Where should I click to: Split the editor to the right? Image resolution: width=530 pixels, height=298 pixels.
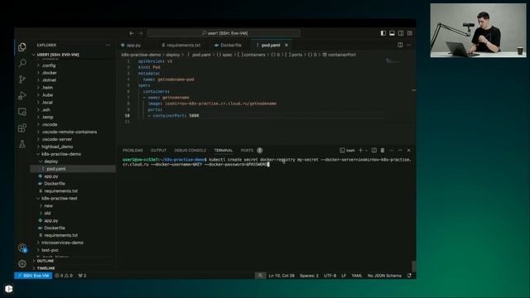click(x=400, y=45)
